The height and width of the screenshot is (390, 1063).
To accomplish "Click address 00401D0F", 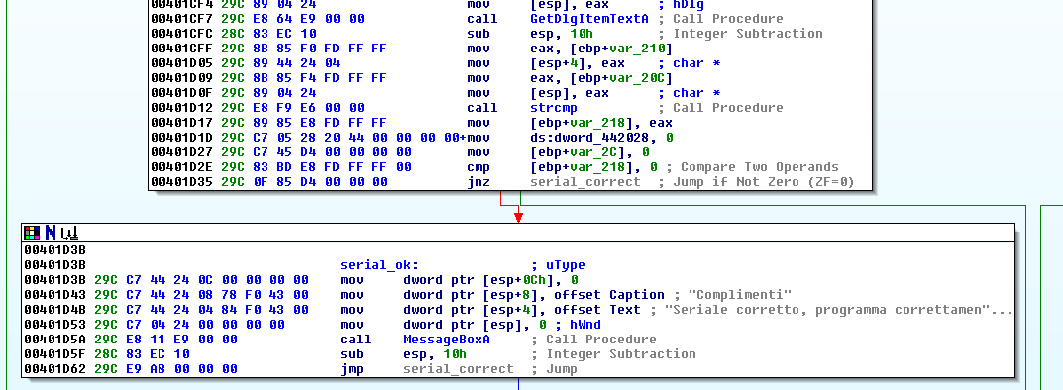I will click(181, 93).
